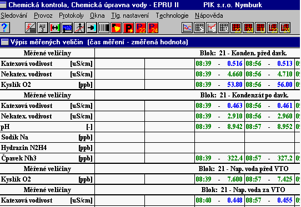
Task: Click the 08:39 - 7.600 Kyslík cell
Action: point(219,179)
